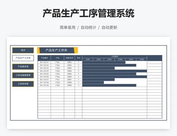Select the 工序5 column header
Screen dimensions: 177x136
[x=131, y=59]
